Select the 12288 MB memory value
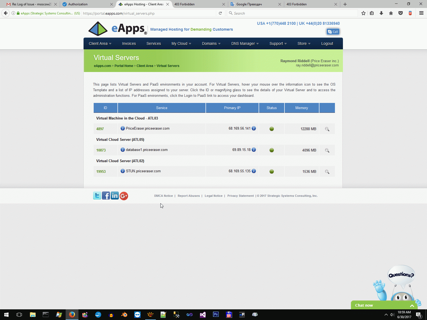The image size is (427, 320). click(x=308, y=129)
